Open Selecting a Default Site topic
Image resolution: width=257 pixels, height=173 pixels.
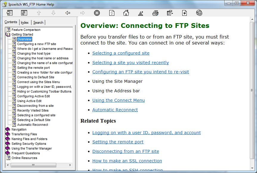34,120
